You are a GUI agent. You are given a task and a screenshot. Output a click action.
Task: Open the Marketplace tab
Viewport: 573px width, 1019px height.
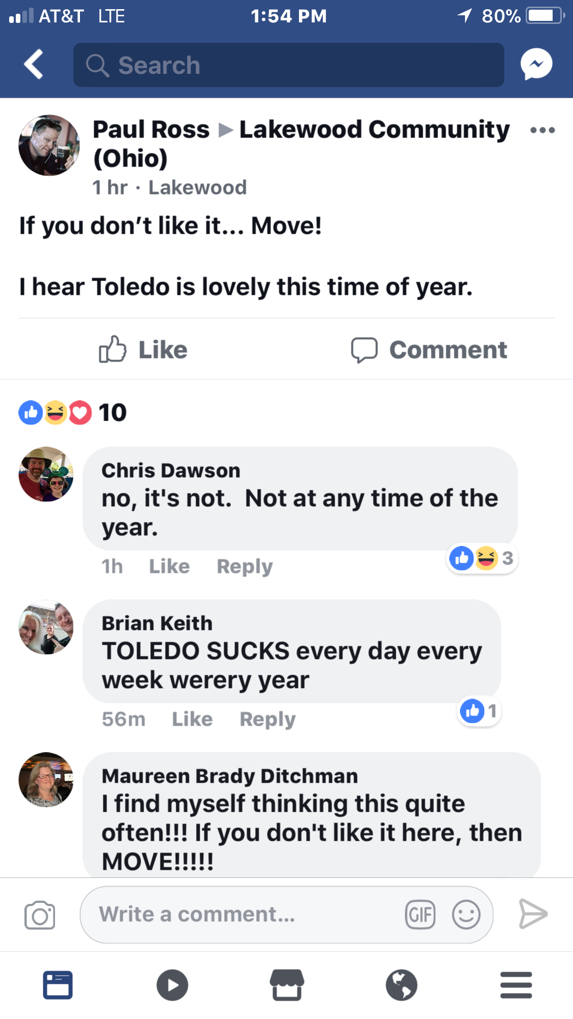(x=287, y=985)
